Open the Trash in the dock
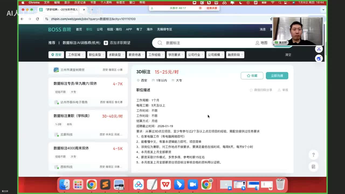Screen dimensions: 345x194 point(280,185)
